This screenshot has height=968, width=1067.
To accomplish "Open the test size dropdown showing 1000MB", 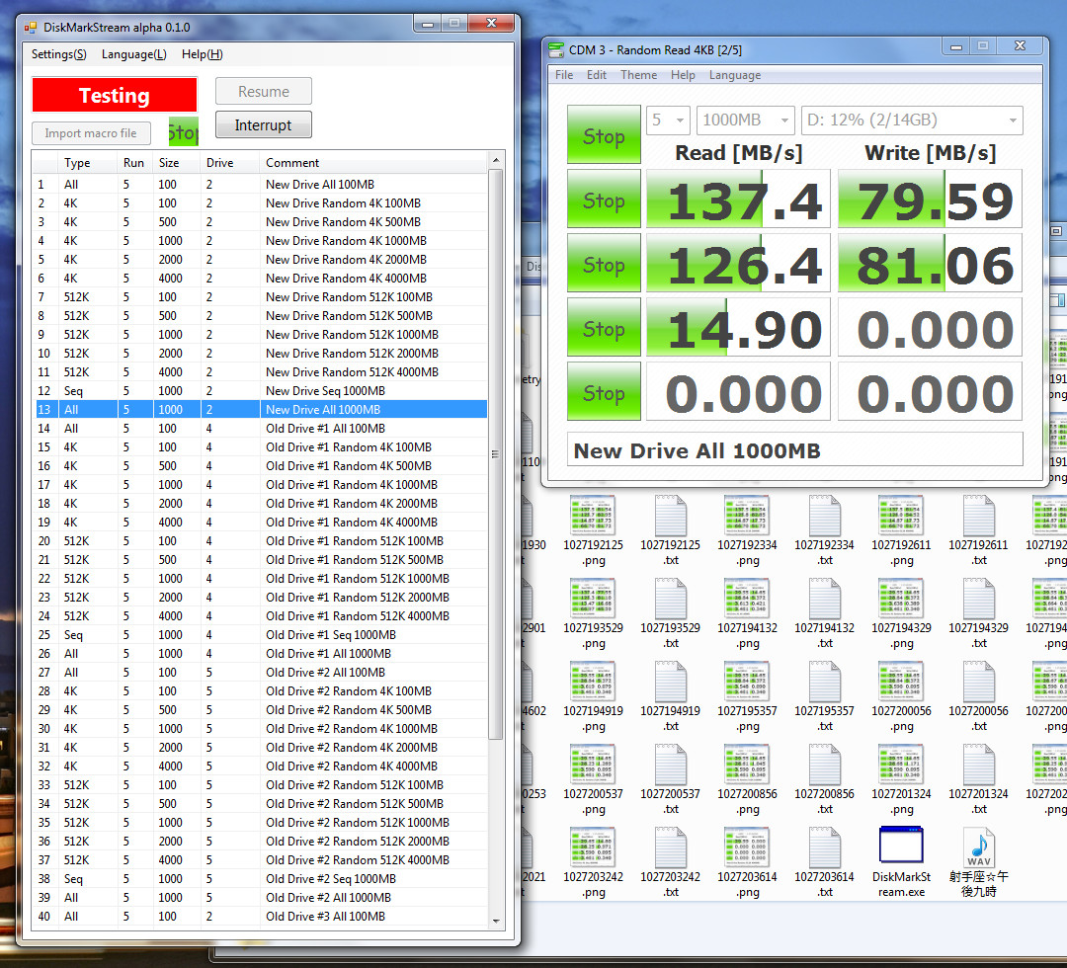I will [x=746, y=121].
